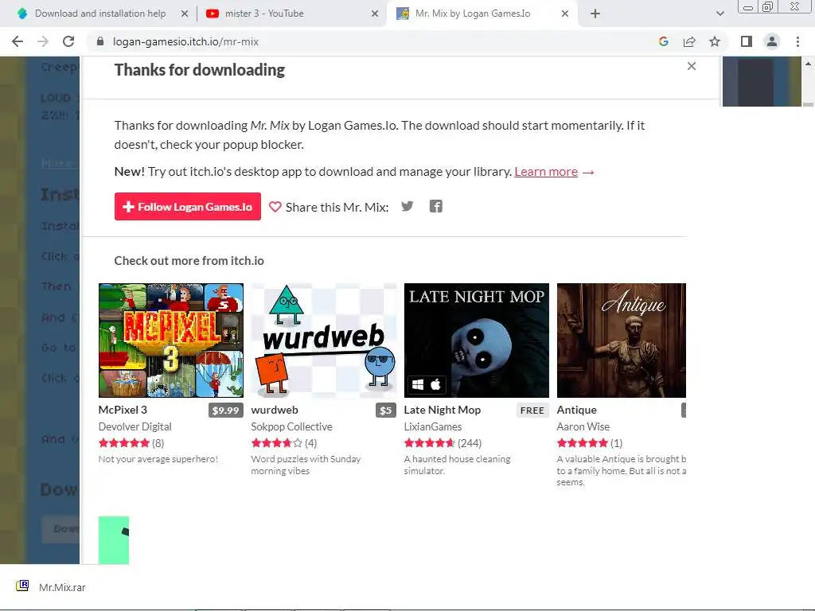Click the $5 price tag
This screenshot has width=815, height=611.
[x=386, y=411]
